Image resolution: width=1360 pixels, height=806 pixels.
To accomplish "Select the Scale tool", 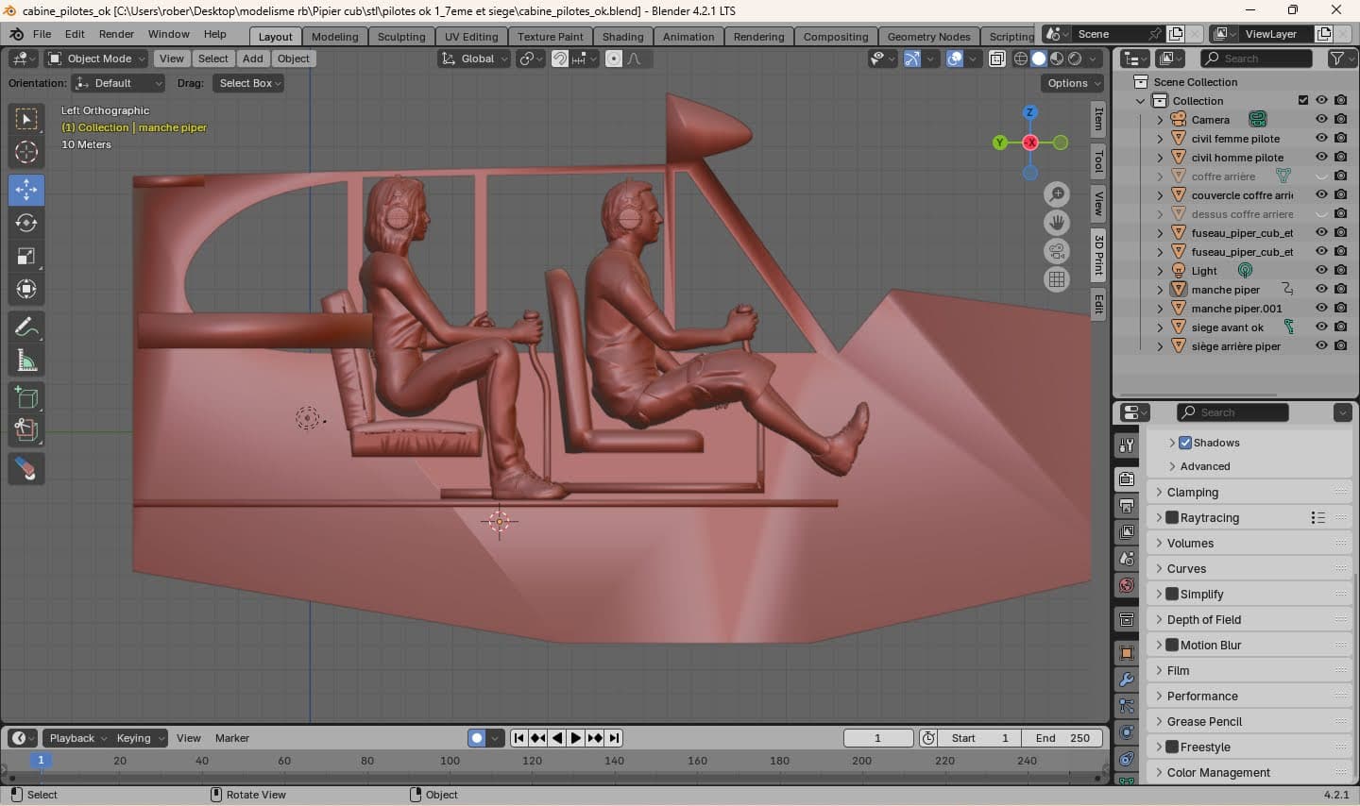I will 26,256.
